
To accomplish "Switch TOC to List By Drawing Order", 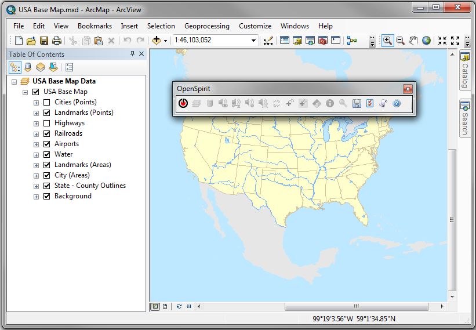I will click(x=15, y=67).
